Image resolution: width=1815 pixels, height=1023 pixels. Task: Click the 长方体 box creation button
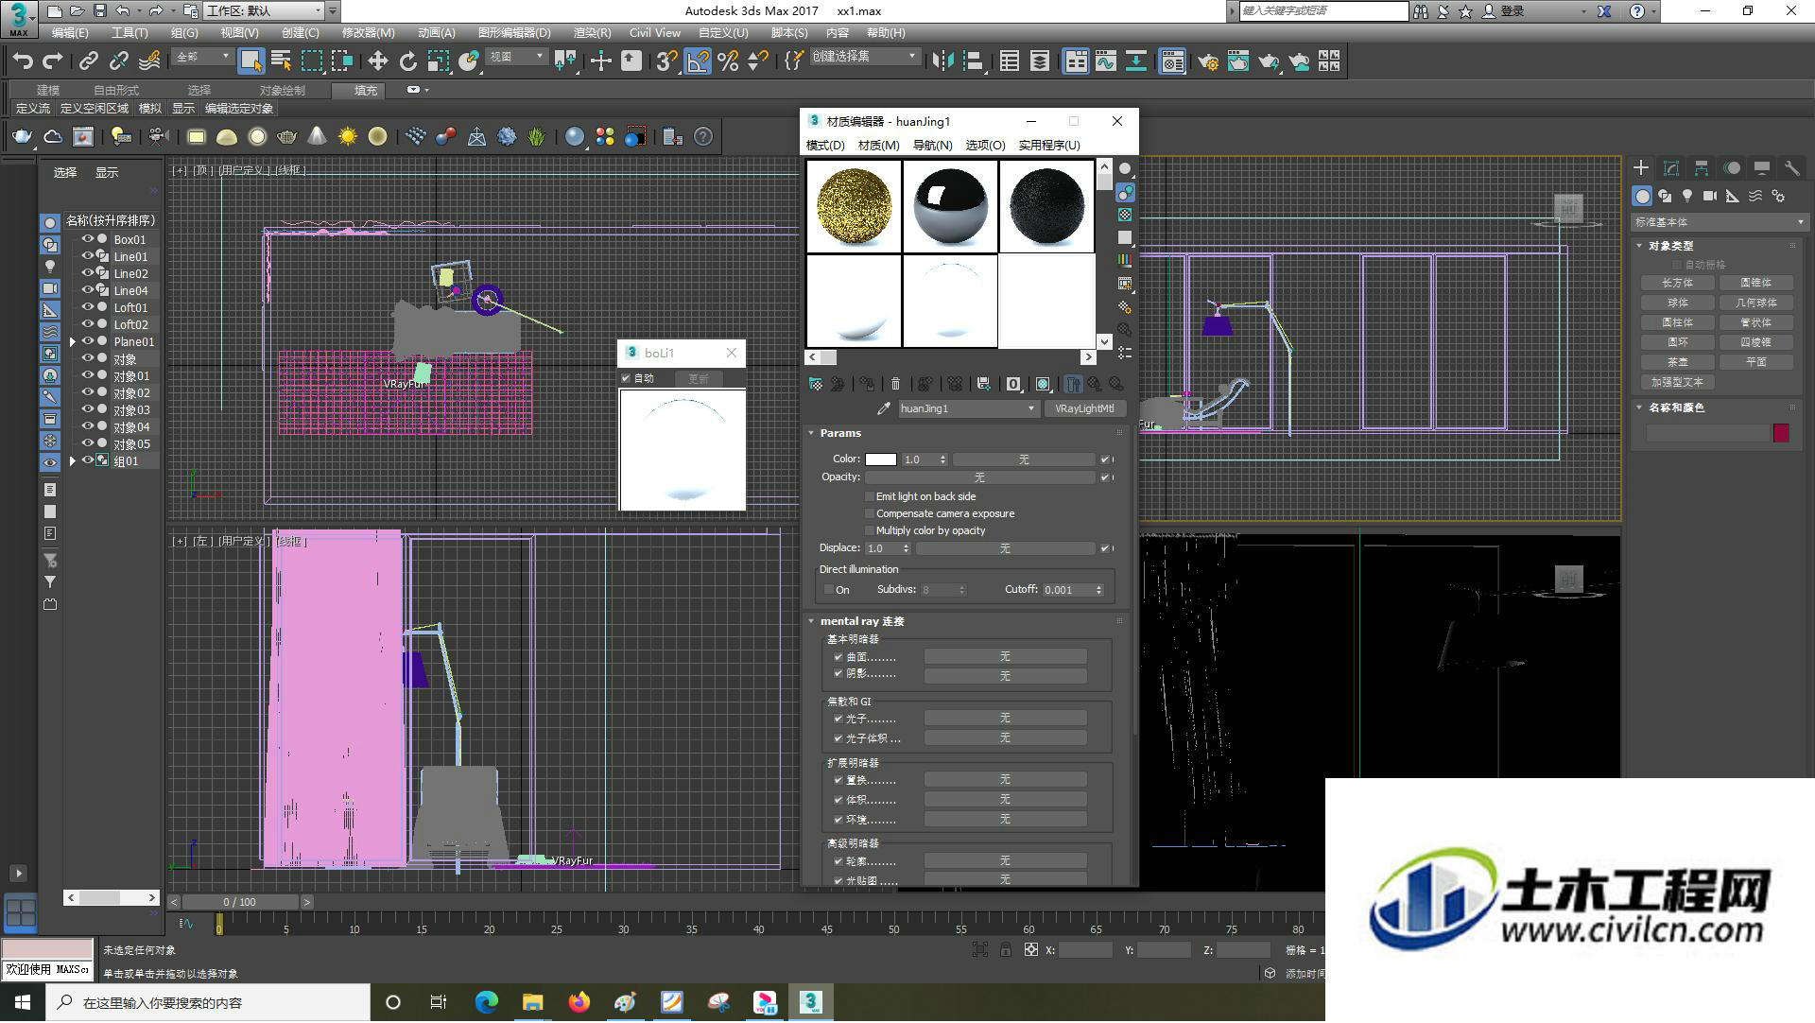1677,283
